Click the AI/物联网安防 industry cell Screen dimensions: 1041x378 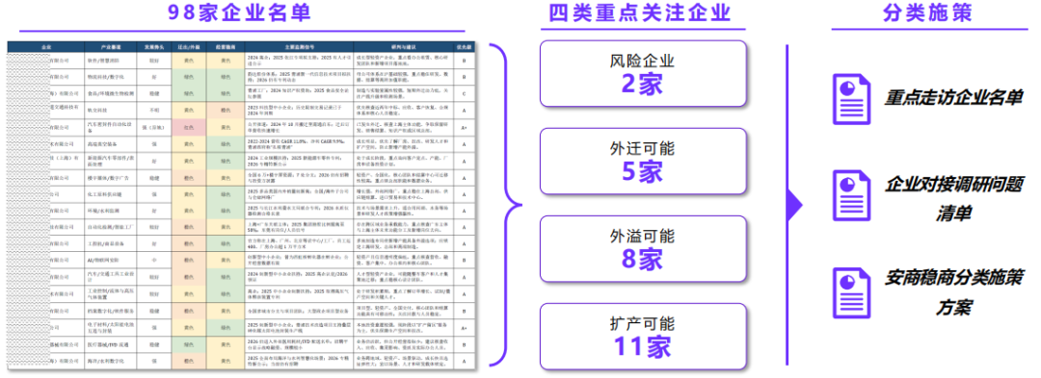pyautogui.click(x=111, y=260)
